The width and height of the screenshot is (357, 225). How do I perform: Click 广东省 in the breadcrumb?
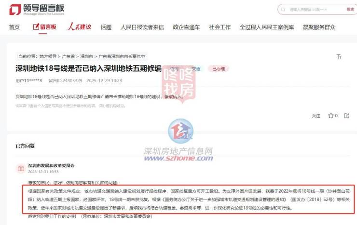point(69,56)
